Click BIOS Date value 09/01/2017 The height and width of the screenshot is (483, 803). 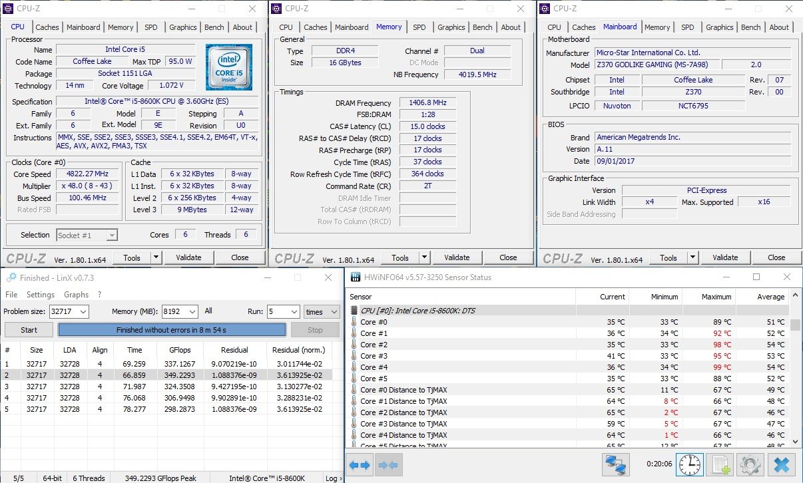(693, 161)
